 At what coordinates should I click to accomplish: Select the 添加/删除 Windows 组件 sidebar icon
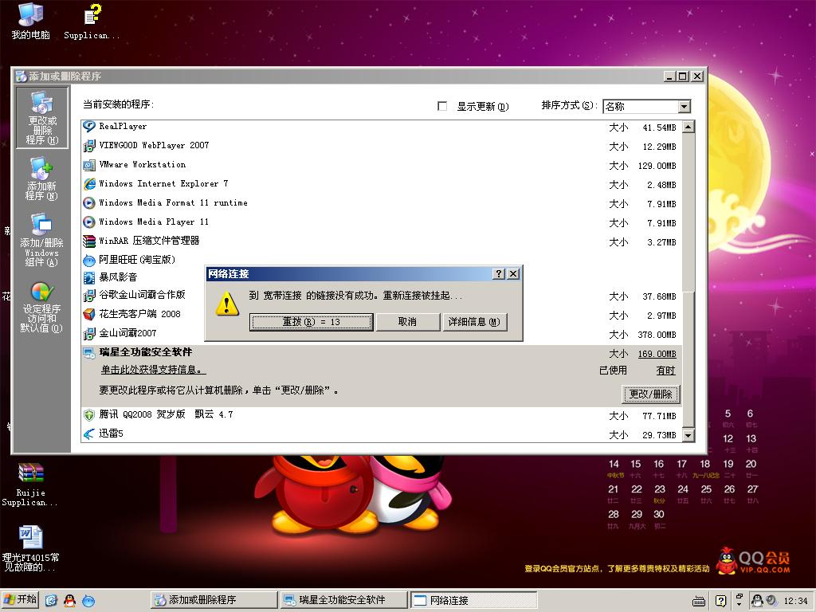tap(41, 240)
